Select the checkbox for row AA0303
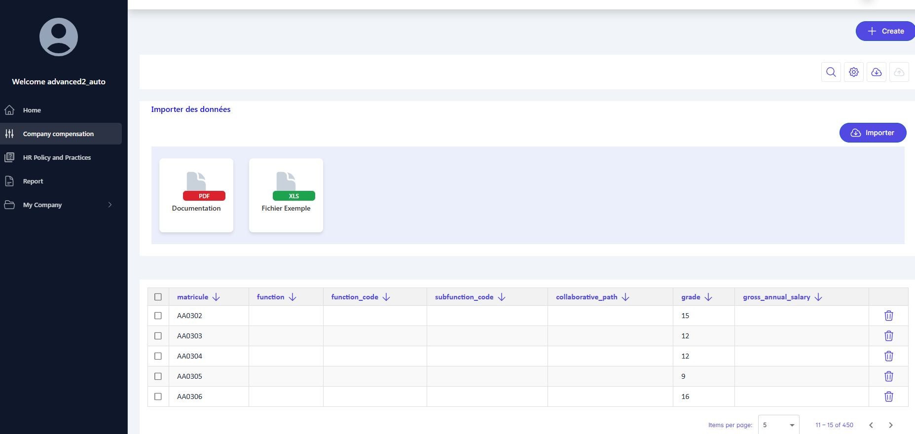This screenshot has height=434, width=915. [x=158, y=336]
